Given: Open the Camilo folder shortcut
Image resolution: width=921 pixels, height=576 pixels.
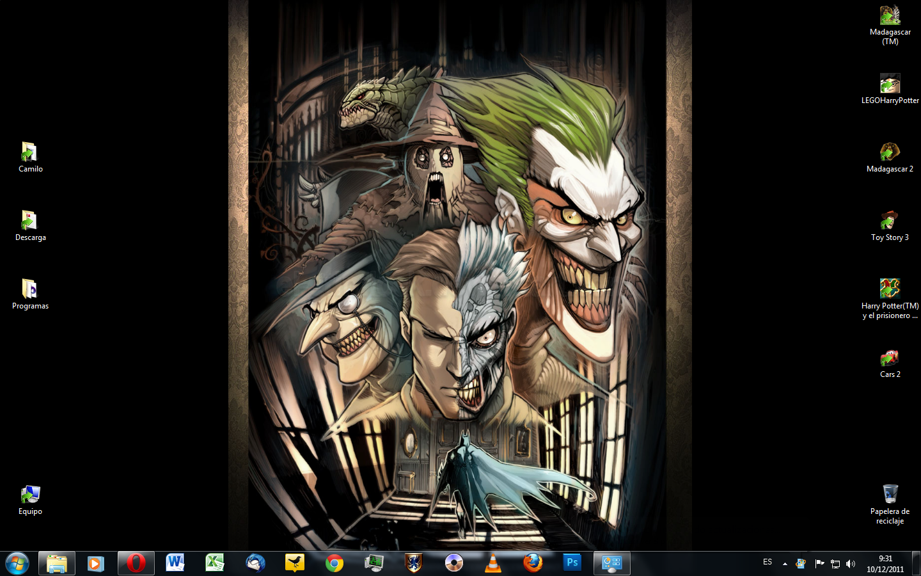Looking at the screenshot, I should point(30,157).
